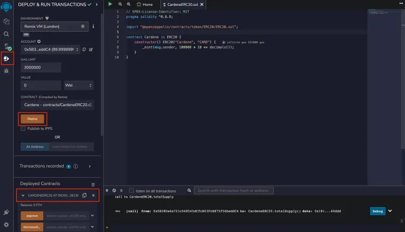Zoom out the editor font
This screenshot has width=405, height=232.
tap(120, 4)
